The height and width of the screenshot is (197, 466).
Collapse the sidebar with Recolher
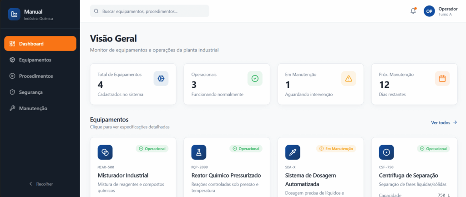tap(41, 184)
